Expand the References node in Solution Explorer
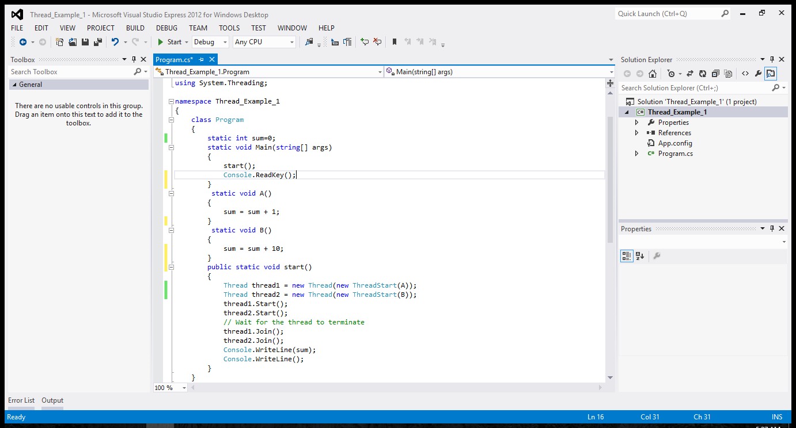Image resolution: width=796 pixels, height=428 pixels. 636,133
